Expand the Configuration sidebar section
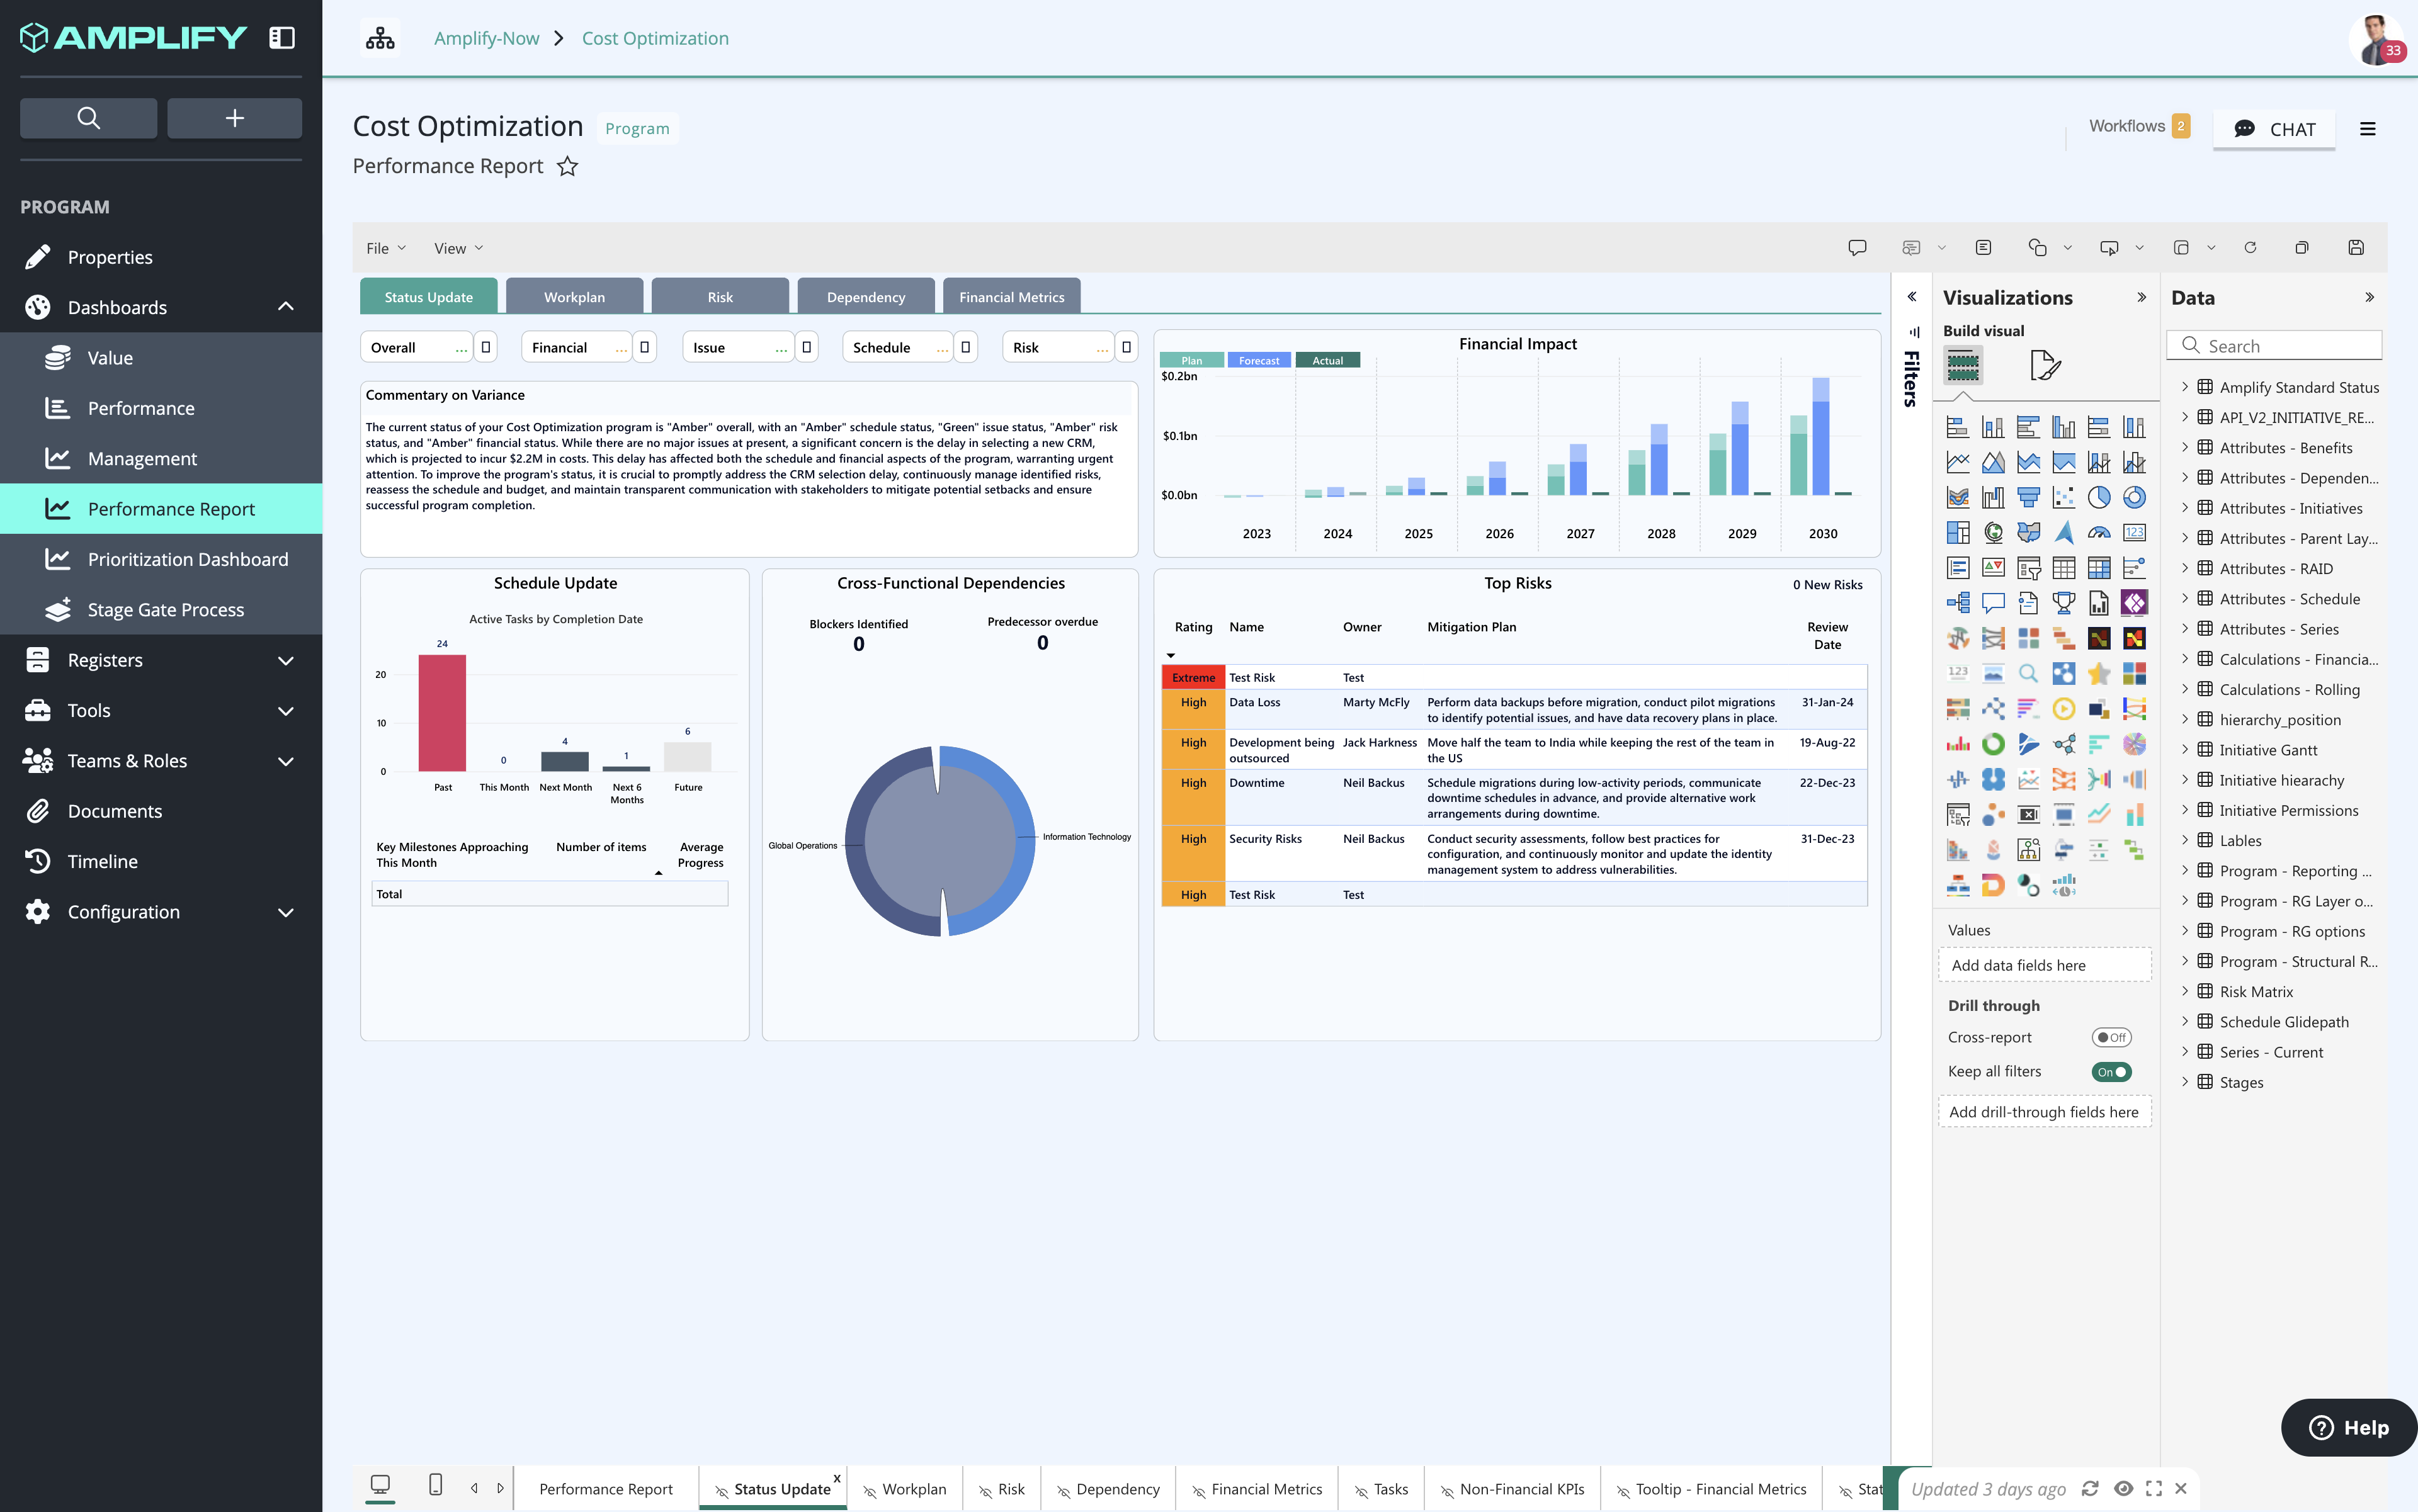This screenshot has width=2418, height=1512. (x=286, y=912)
